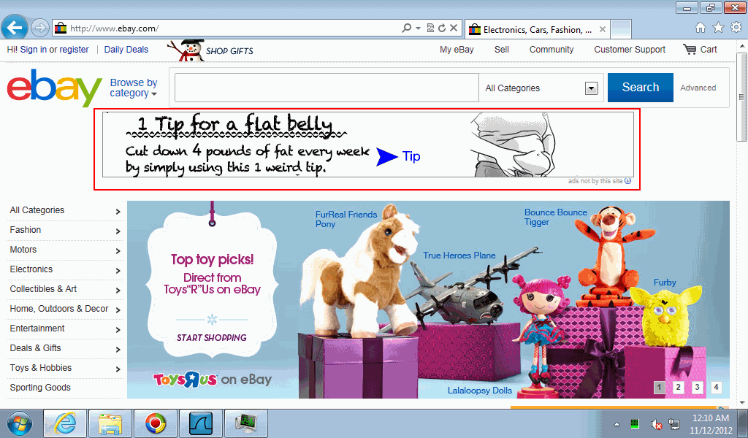748x438 pixels.
Task: Open address bar autocomplete dropdown arrow
Action: (418, 28)
